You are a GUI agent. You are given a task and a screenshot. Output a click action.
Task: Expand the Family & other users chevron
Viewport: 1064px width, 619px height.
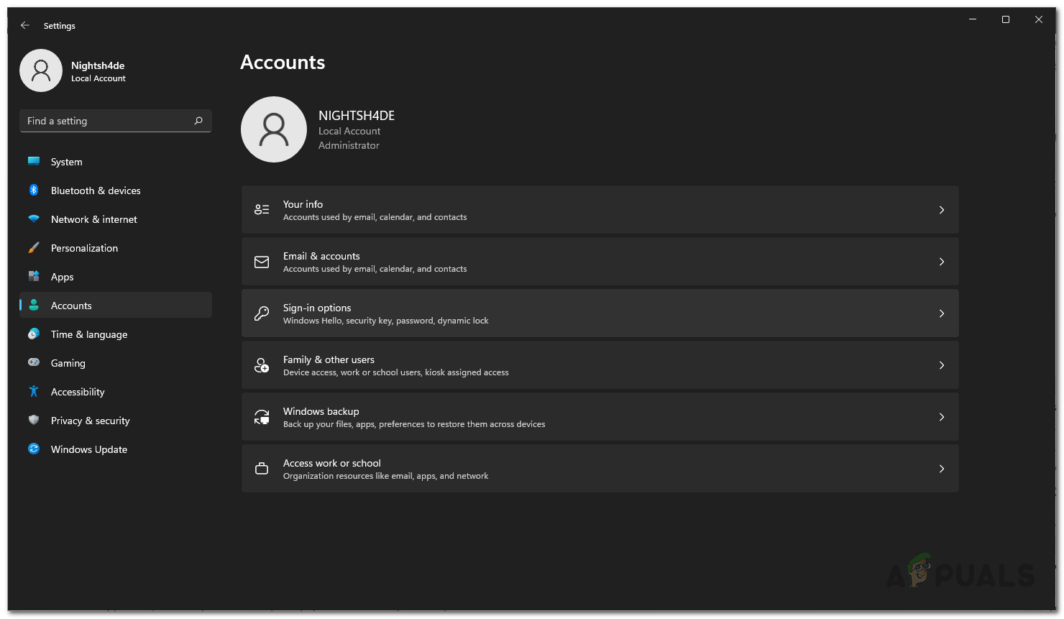pyautogui.click(x=941, y=365)
